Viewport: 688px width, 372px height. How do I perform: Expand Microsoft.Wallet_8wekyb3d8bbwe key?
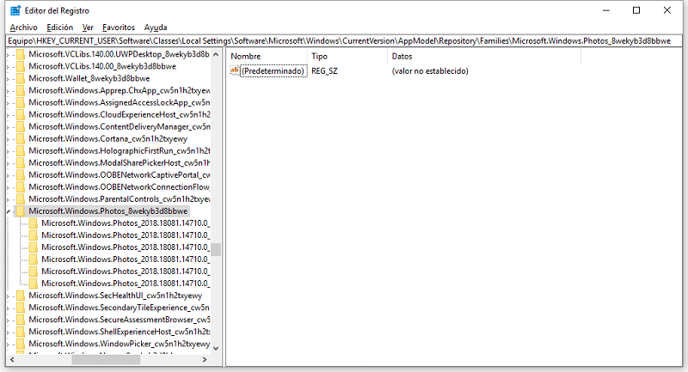9,79
